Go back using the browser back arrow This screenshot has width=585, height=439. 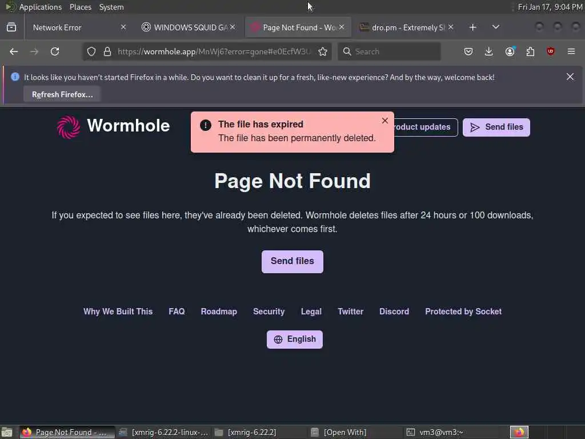point(14,51)
